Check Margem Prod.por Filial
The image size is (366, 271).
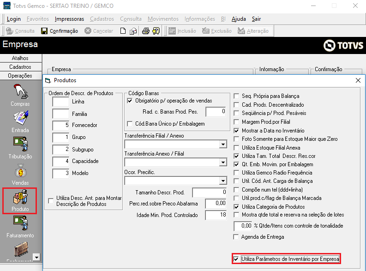[x=236, y=122]
